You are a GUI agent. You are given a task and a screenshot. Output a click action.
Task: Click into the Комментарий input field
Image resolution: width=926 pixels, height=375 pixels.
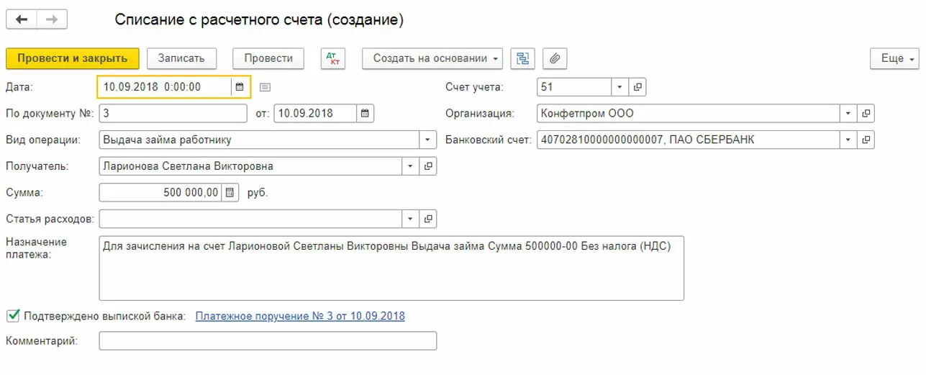point(268,341)
